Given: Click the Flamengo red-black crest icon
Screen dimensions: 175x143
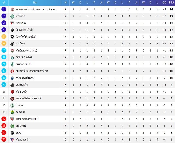Looking at the screenshot, I should [12, 92].
